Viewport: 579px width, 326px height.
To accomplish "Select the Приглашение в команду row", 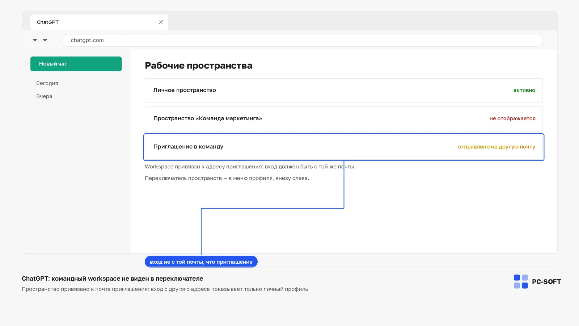I will click(x=344, y=147).
